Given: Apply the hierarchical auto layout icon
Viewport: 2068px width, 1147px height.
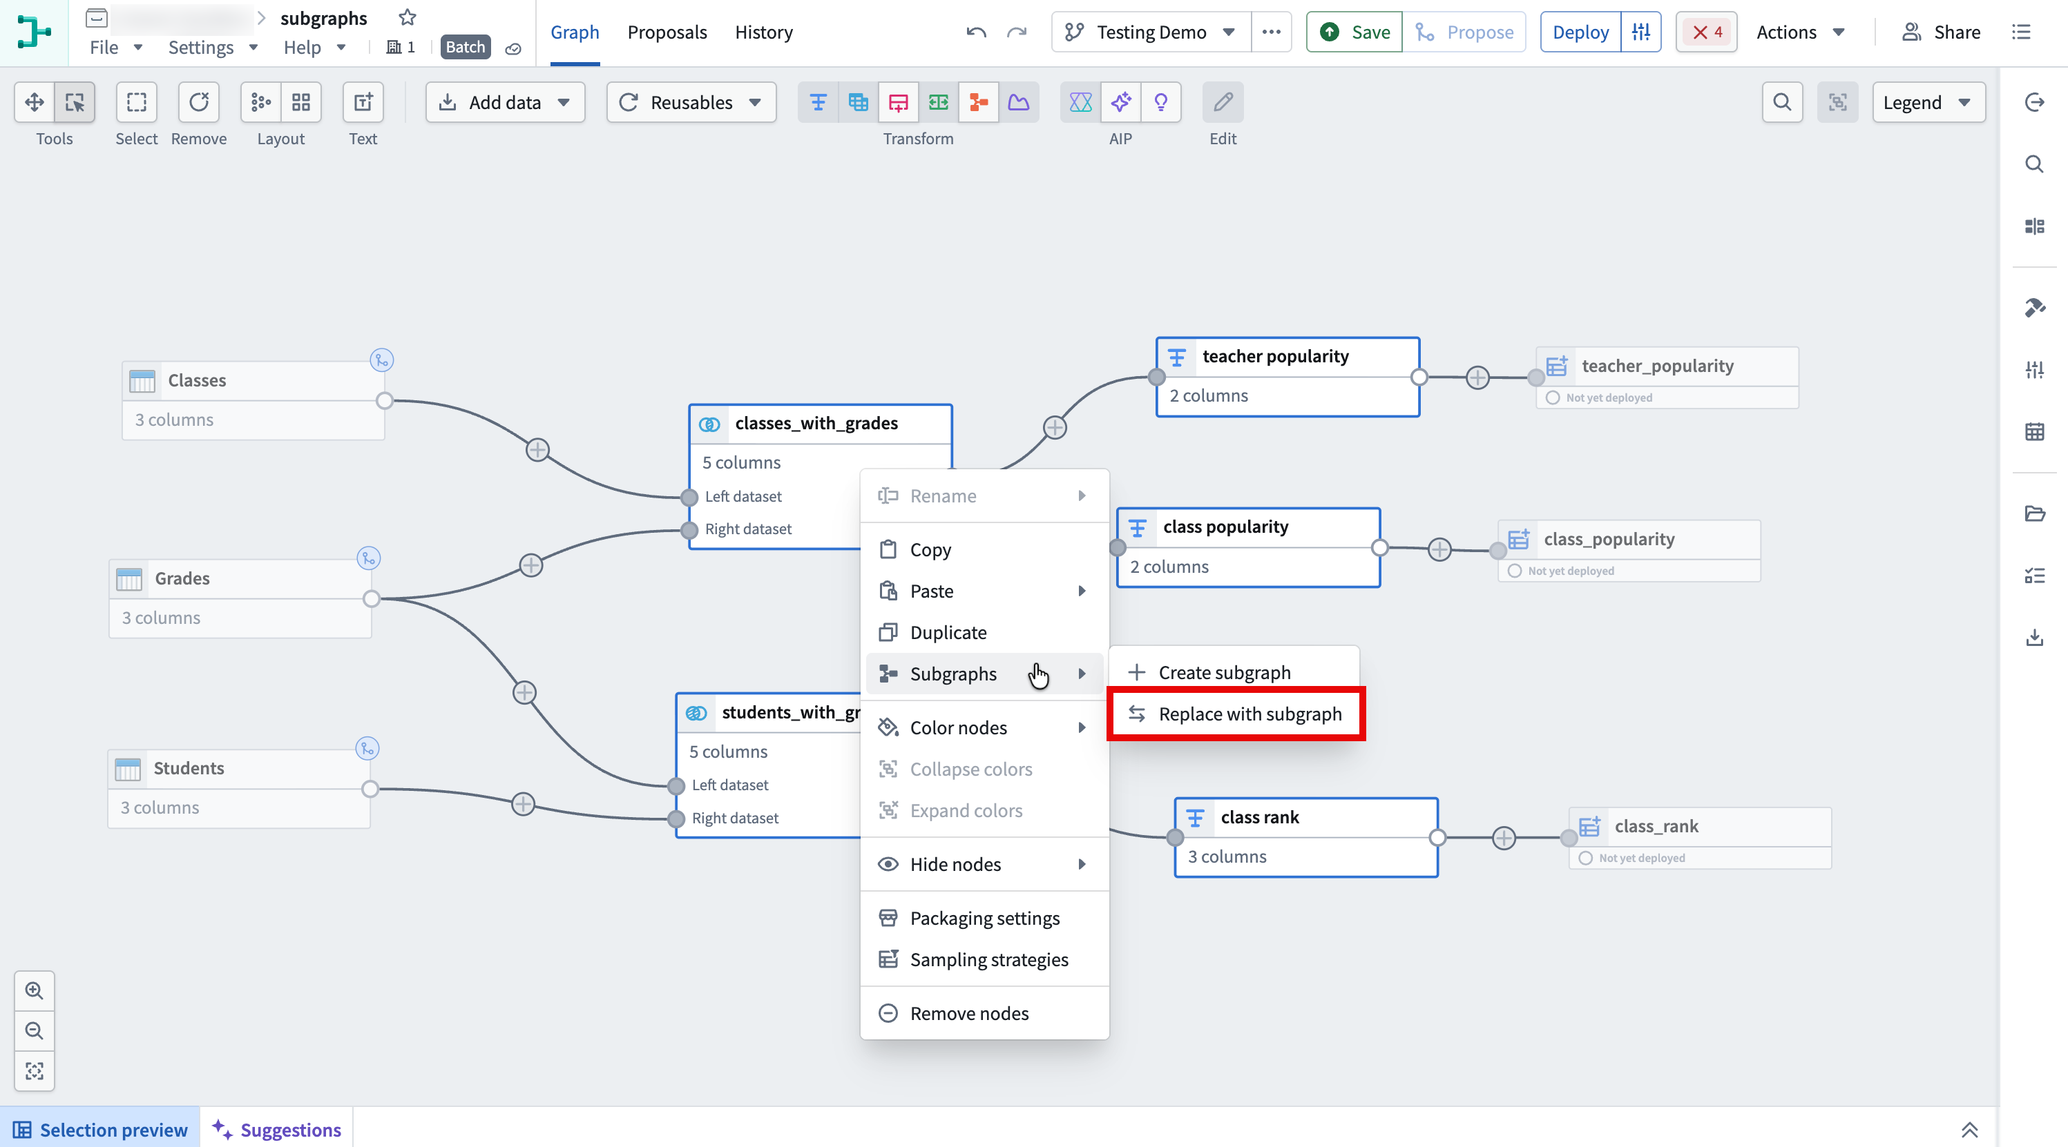Looking at the screenshot, I should 261,102.
